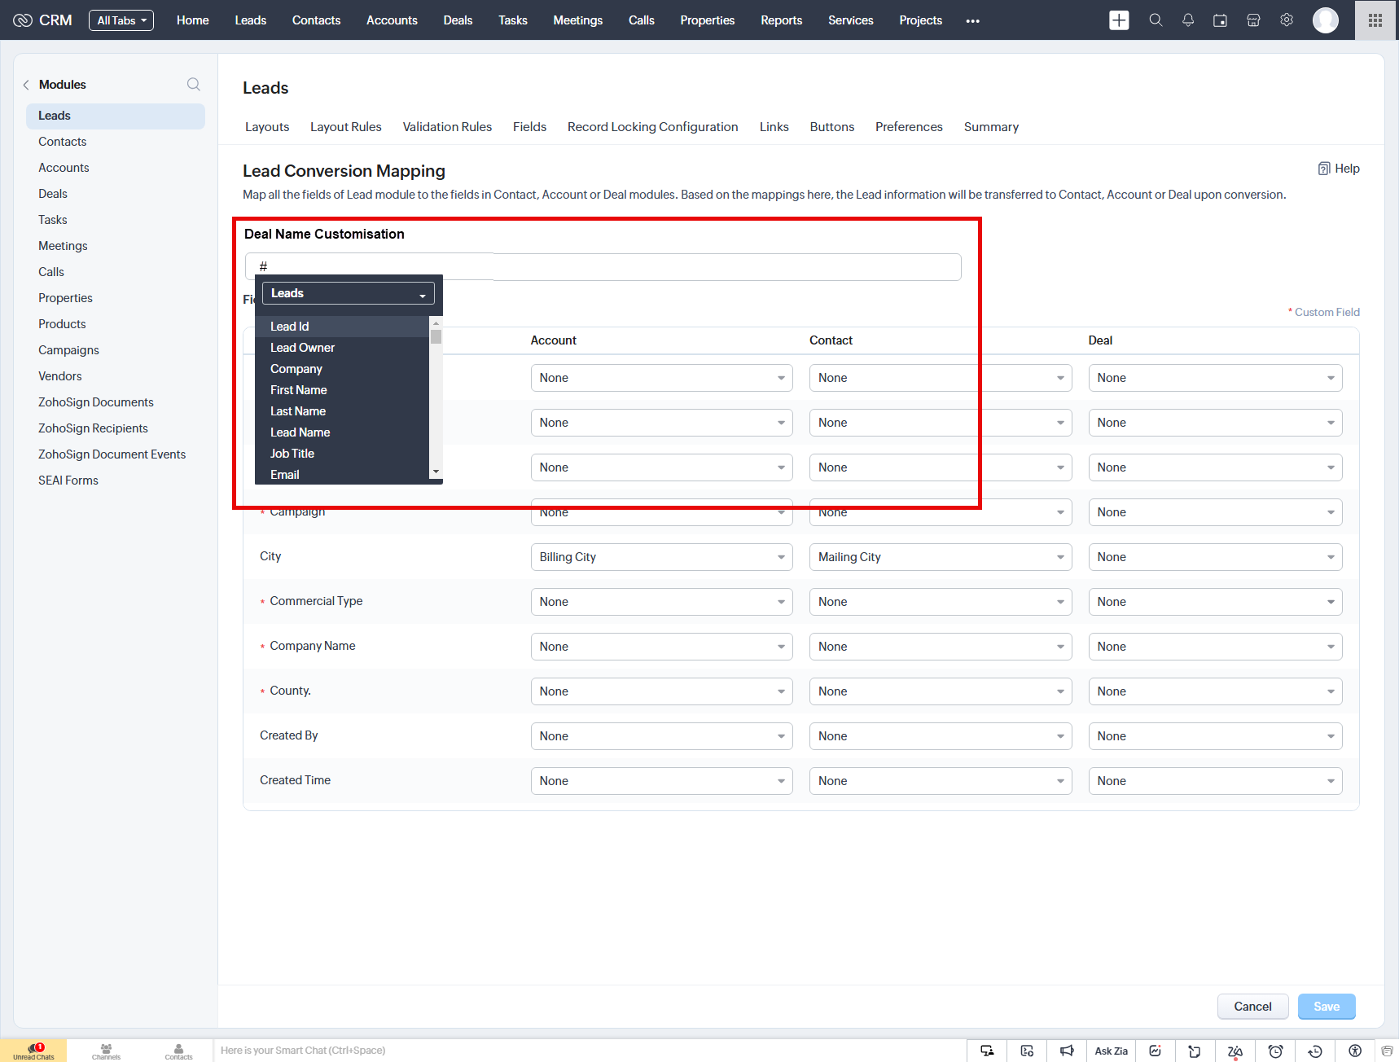The image size is (1399, 1062).
Task: Open Created By Account dropdown
Action: coord(661,736)
